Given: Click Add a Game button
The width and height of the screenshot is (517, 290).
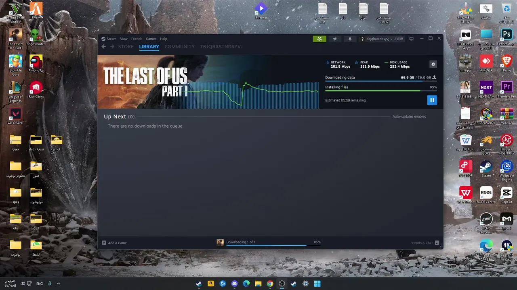Looking at the screenshot, I should click(x=114, y=243).
